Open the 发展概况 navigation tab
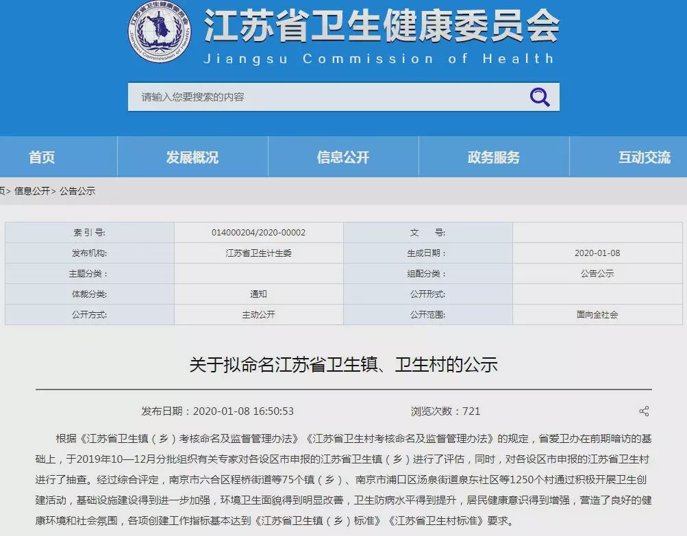687x536 pixels. [192, 157]
